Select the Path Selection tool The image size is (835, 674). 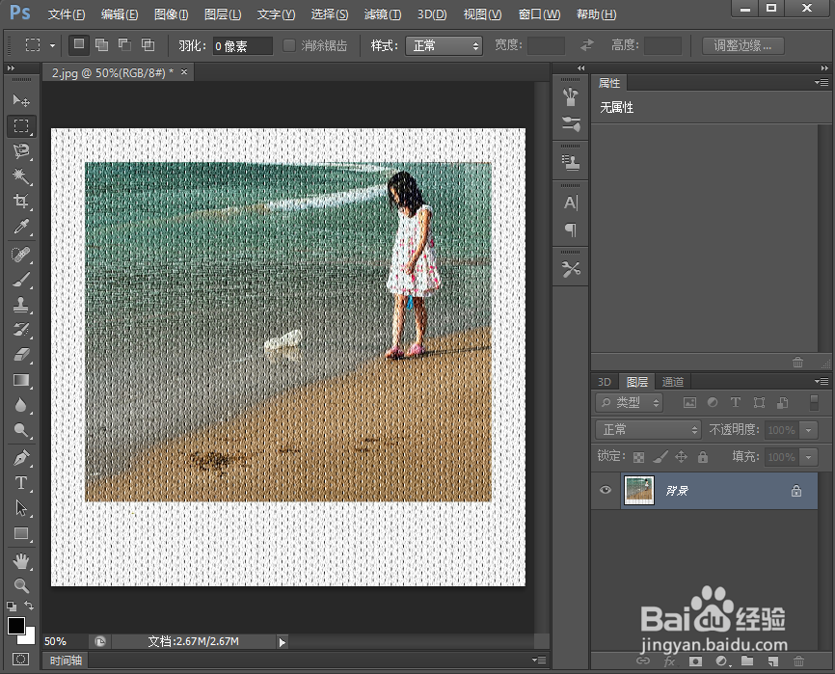click(x=21, y=508)
